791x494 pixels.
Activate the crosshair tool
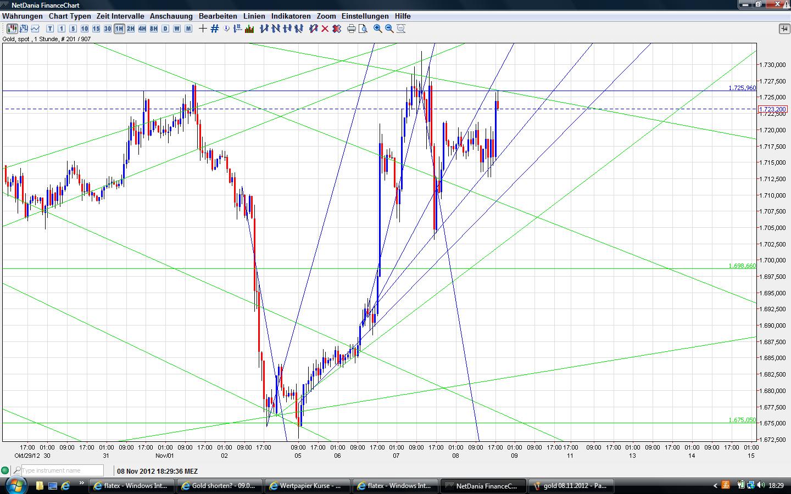(202, 29)
